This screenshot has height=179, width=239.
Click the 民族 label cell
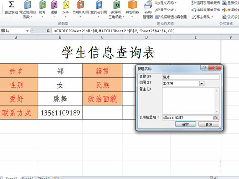click(x=102, y=85)
